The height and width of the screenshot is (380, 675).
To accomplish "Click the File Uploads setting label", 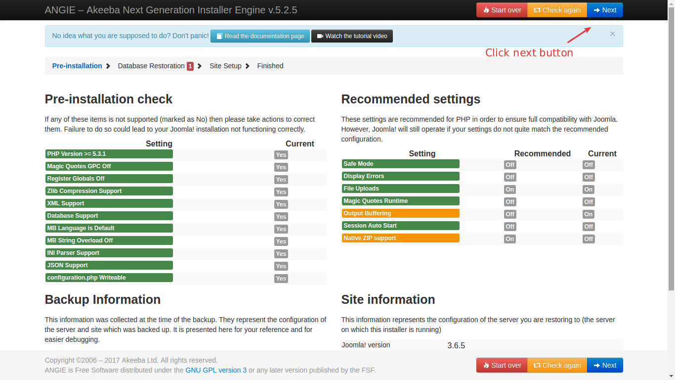I will tap(400, 189).
